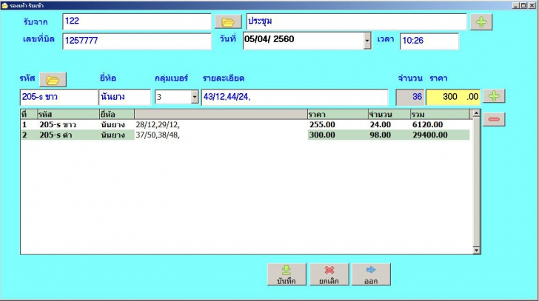Click the เวลา time field 10:26

click(x=429, y=41)
